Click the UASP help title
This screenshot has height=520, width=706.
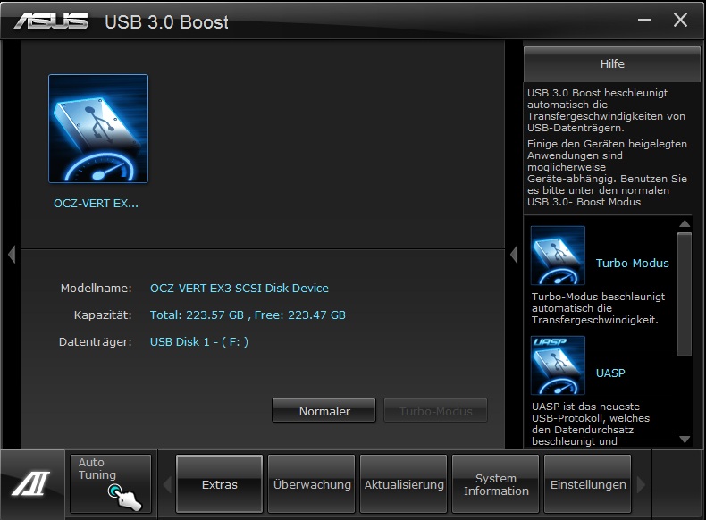pos(610,373)
